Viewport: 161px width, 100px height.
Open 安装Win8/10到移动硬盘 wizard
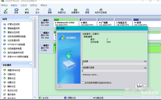[x=16, y=57]
